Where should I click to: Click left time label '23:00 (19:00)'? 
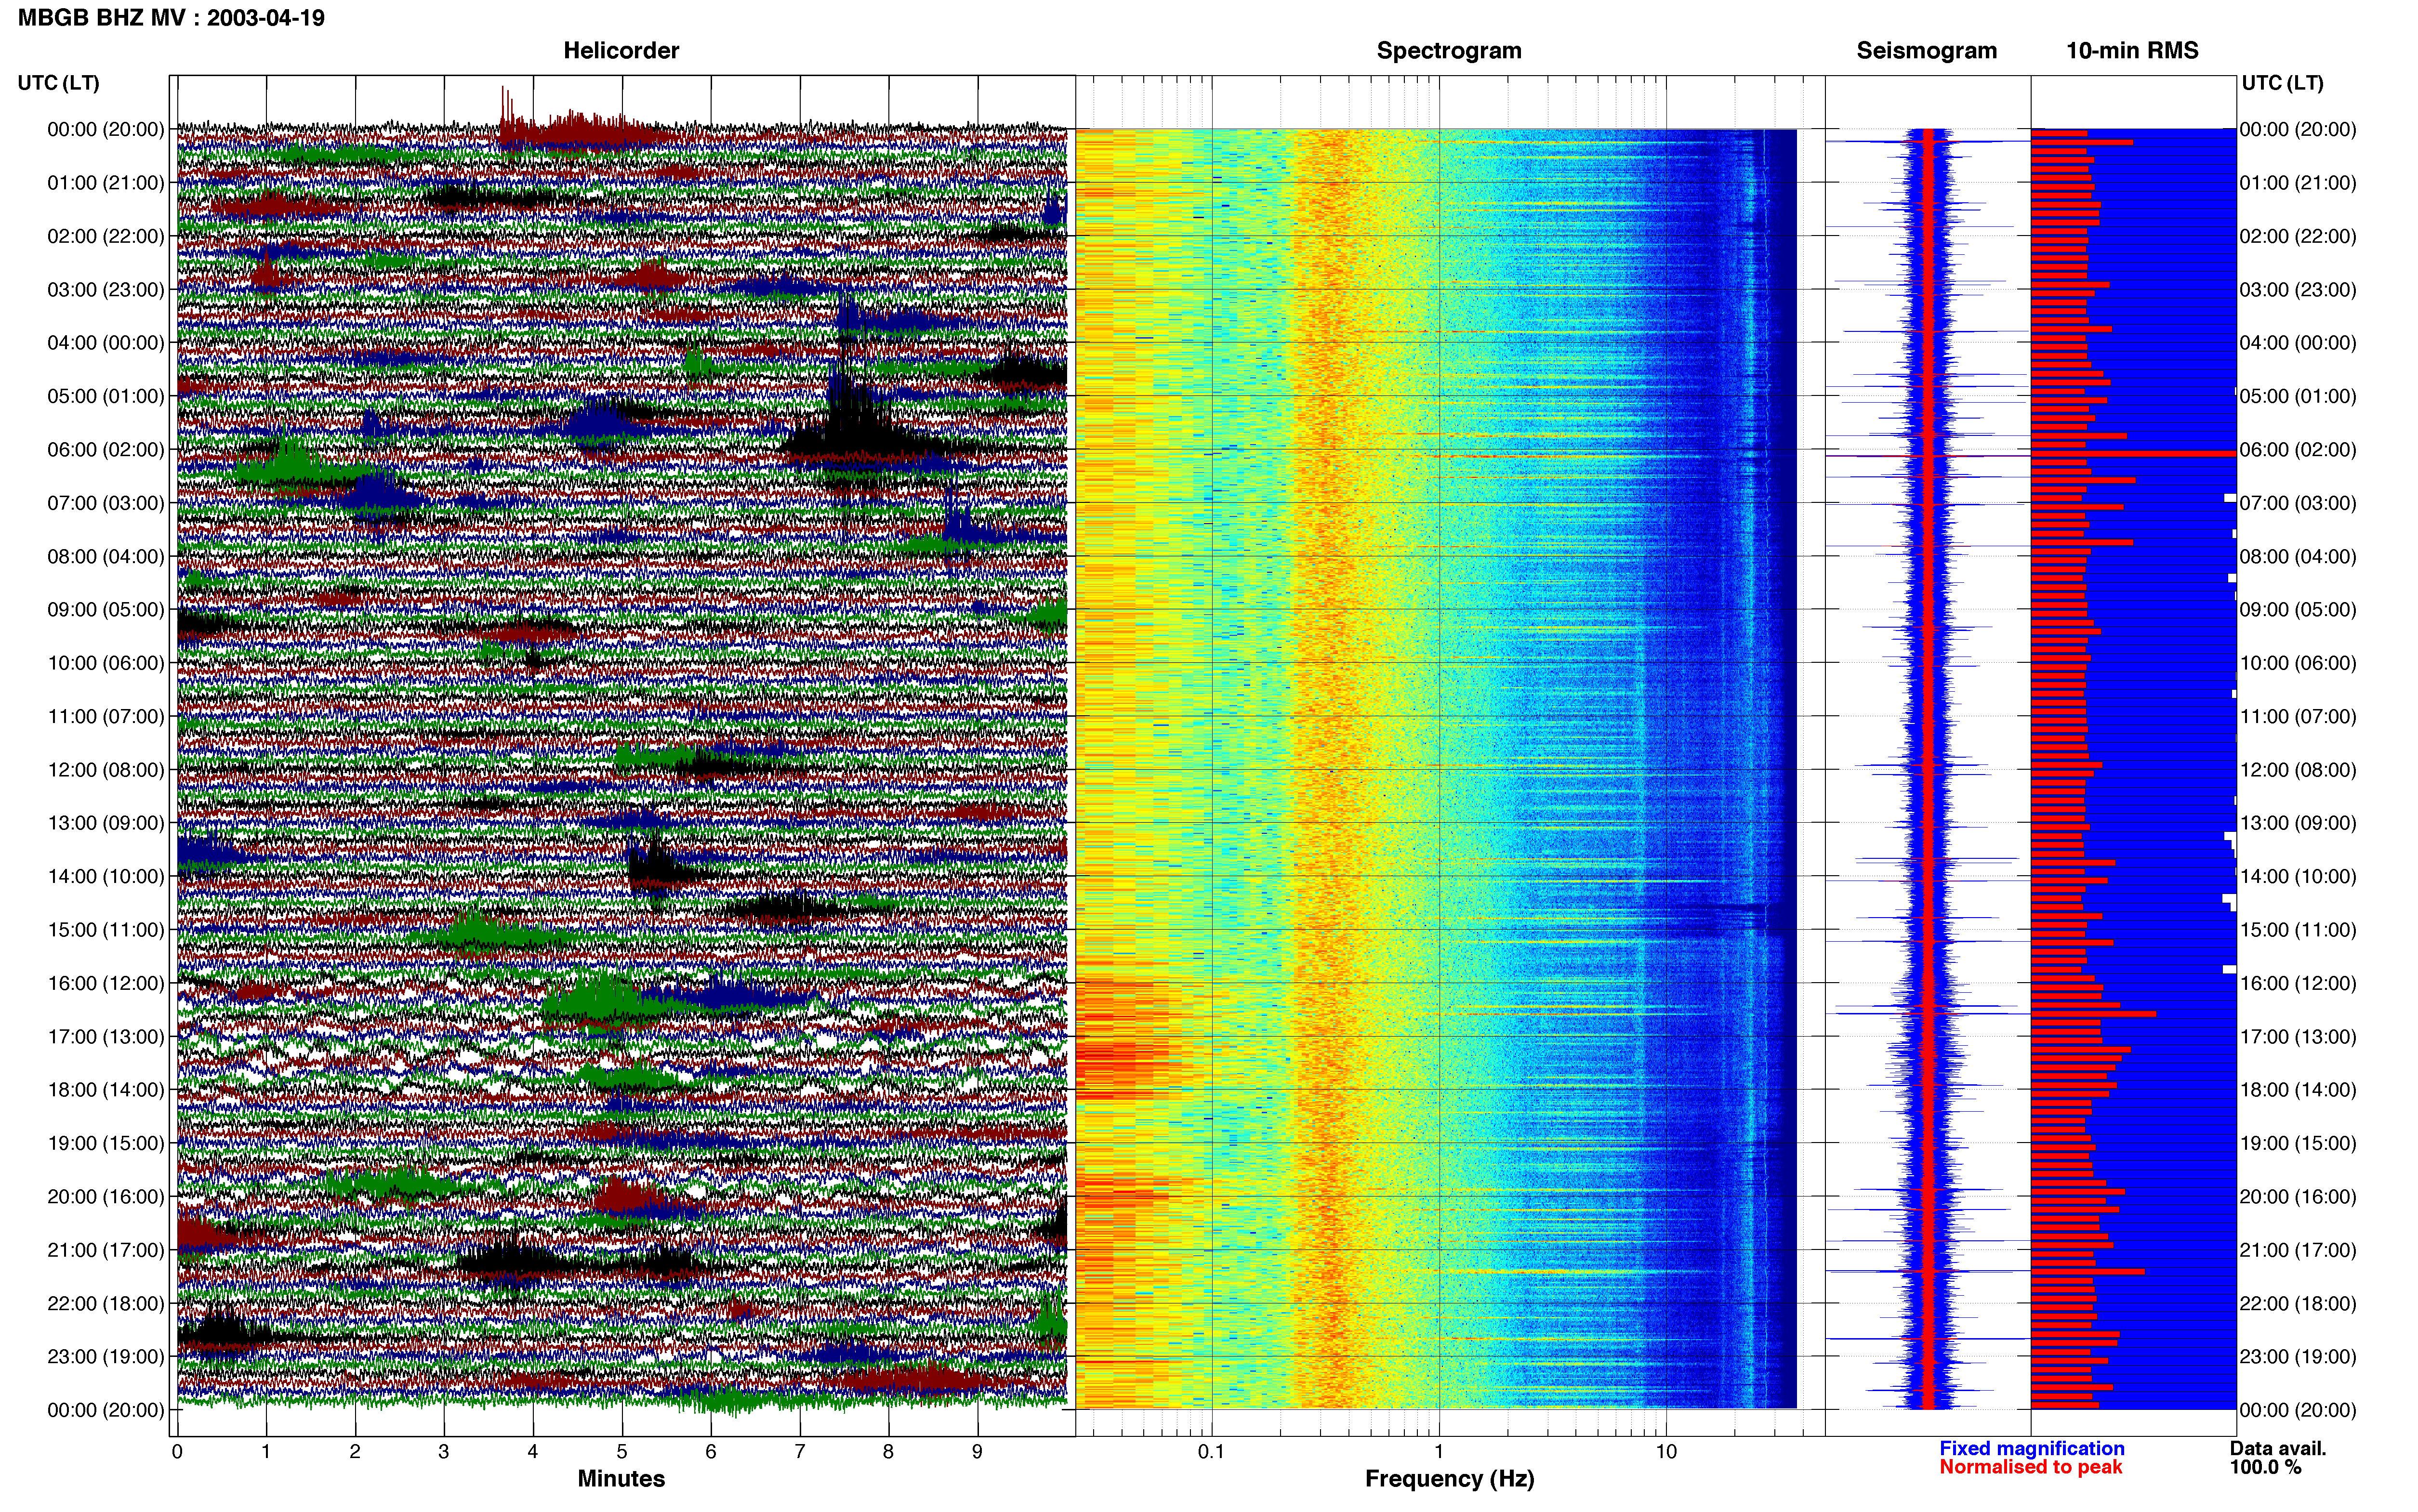point(106,1356)
